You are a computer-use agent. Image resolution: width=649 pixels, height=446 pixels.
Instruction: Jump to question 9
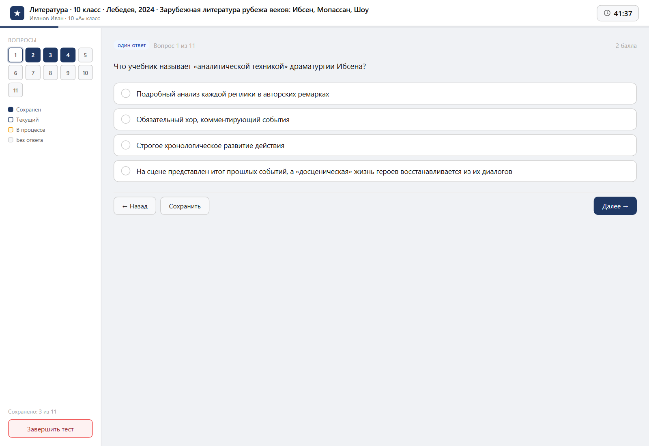(68, 73)
